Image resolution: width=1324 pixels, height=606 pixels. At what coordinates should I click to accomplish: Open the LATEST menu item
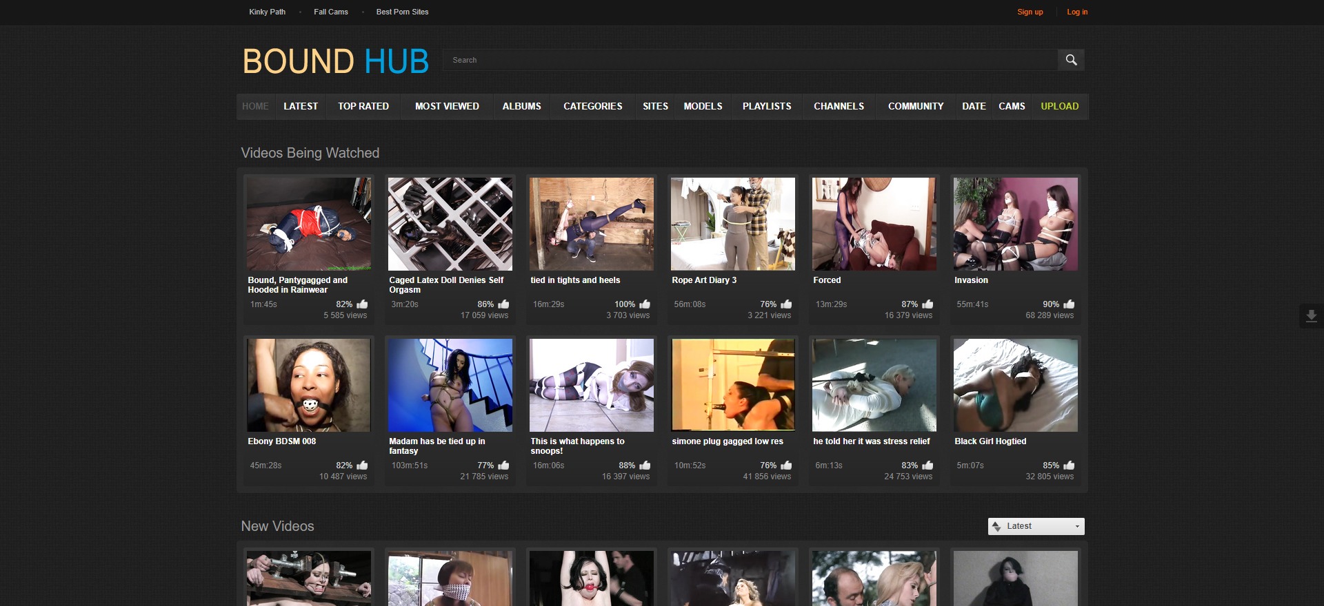(301, 107)
